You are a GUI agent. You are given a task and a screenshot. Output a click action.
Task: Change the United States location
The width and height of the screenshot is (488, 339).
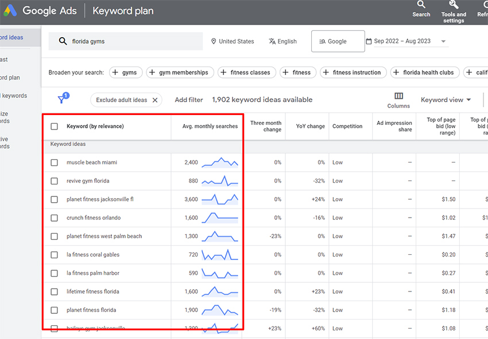pos(233,41)
